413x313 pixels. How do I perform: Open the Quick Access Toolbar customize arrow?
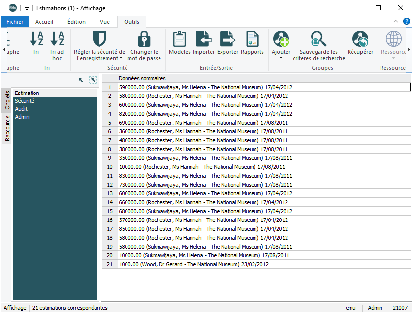pyautogui.click(x=26, y=8)
